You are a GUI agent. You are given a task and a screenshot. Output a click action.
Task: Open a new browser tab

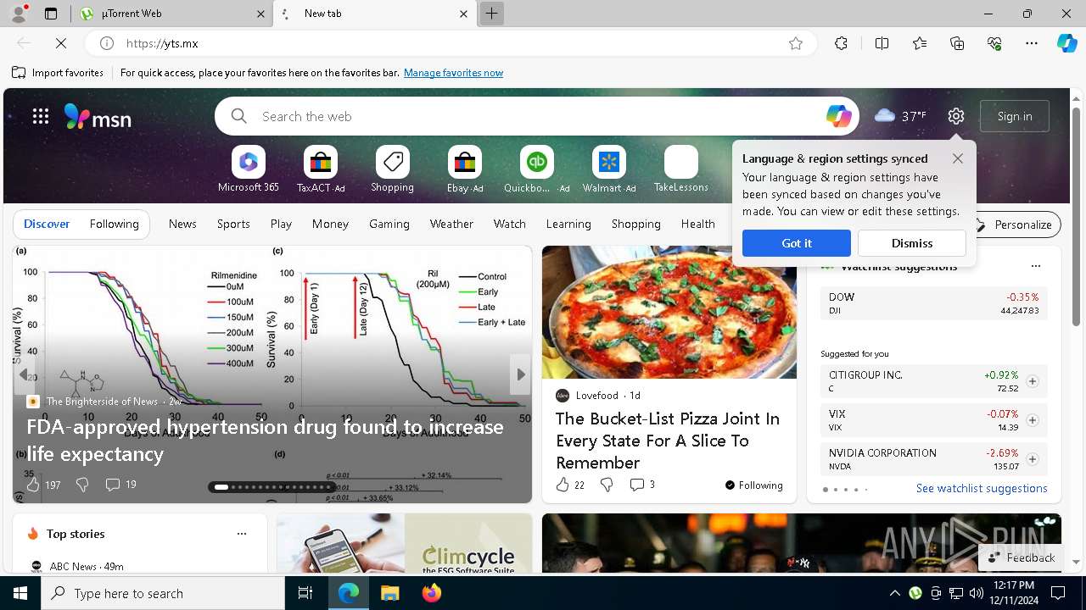[491, 14]
